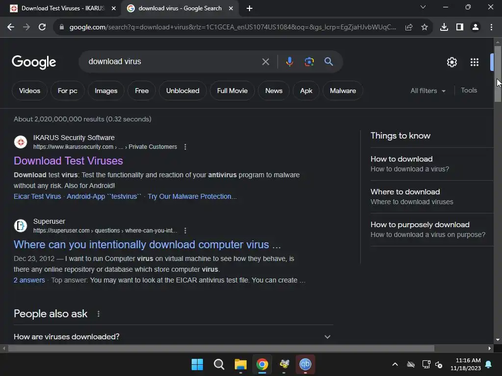Image resolution: width=502 pixels, height=376 pixels.
Task: Expand All filters dropdown
Action: click(x=427, y=91)
